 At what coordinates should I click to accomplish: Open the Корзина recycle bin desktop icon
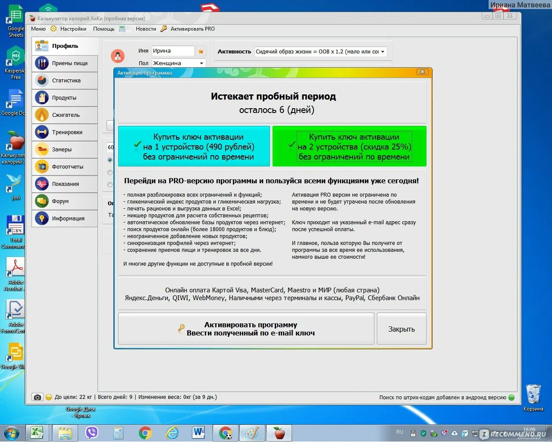click(533, 398)
